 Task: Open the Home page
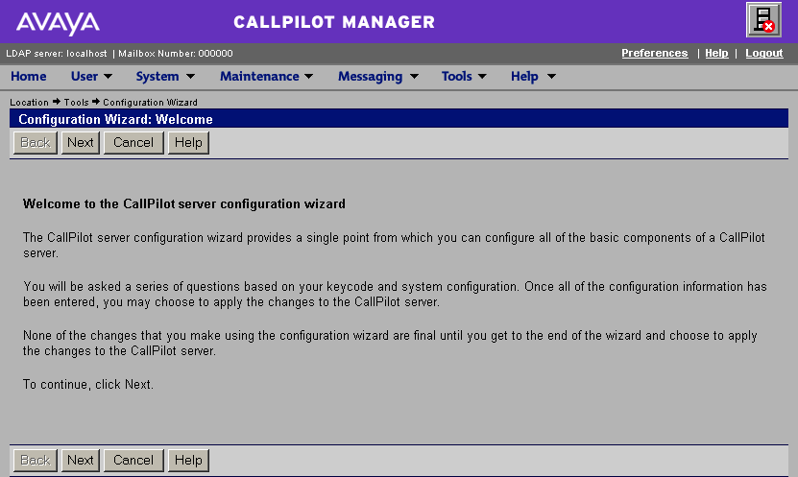29,76
